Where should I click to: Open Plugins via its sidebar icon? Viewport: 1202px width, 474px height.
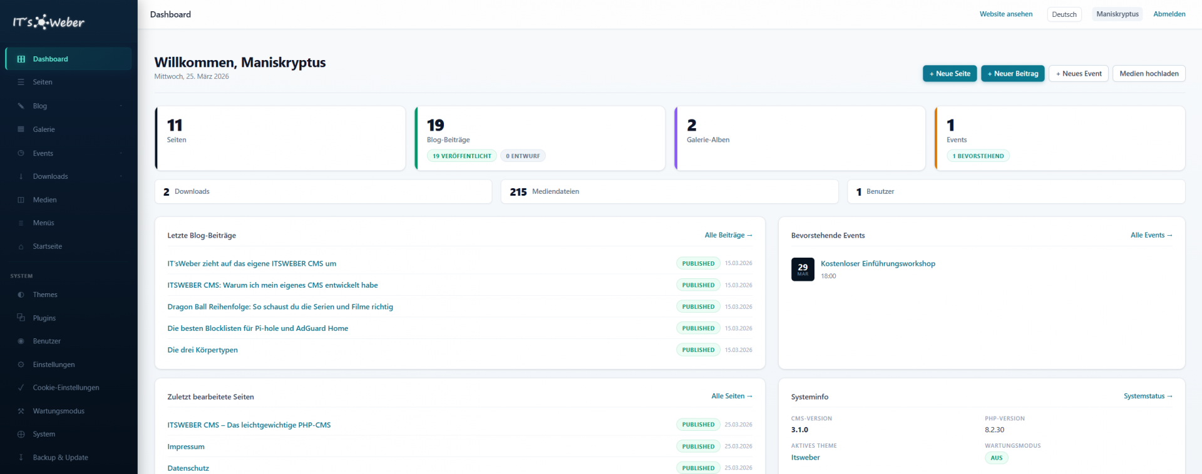[x=21, y=318]
